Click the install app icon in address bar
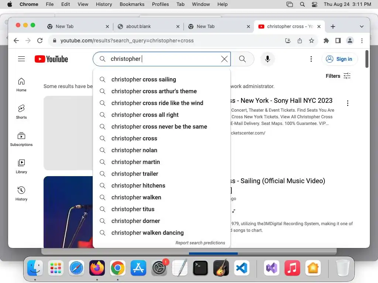This screenshot has width=378, height=283. pos(288,41)
